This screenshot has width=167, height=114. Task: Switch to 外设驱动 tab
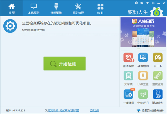(56, 8)
